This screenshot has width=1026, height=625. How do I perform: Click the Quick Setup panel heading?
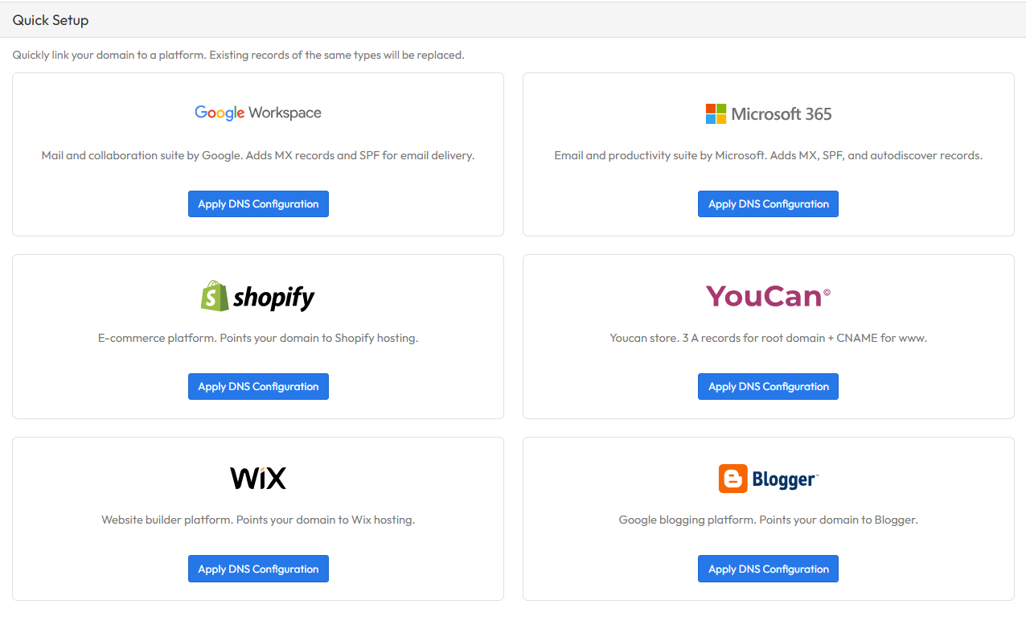(x=51, y=21)
